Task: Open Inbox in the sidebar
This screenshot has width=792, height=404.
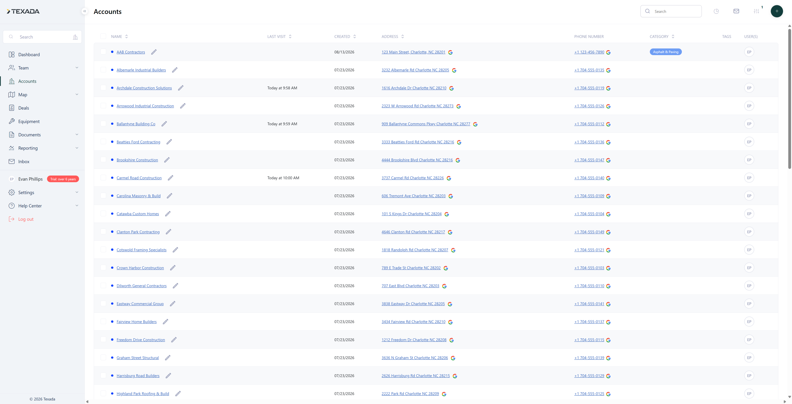Action: [x=24, y=162]
